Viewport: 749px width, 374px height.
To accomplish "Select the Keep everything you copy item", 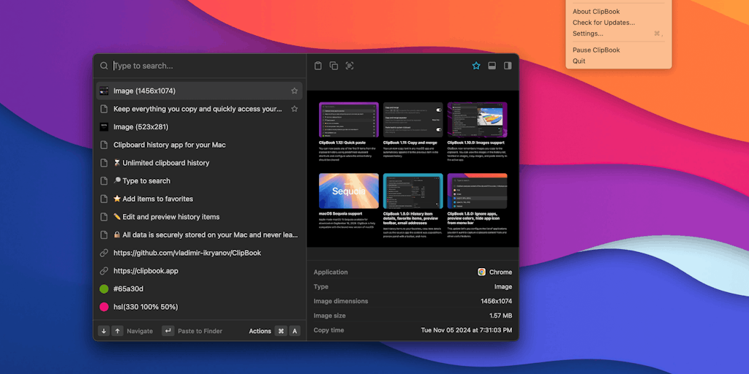I will [x=199, y=109].
